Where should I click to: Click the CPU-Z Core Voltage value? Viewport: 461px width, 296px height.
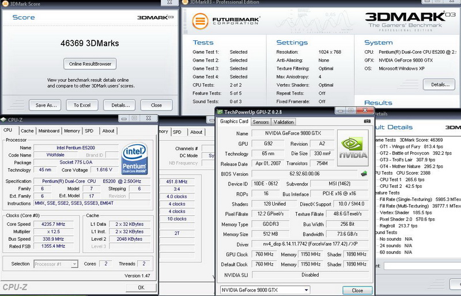(104, 170)
